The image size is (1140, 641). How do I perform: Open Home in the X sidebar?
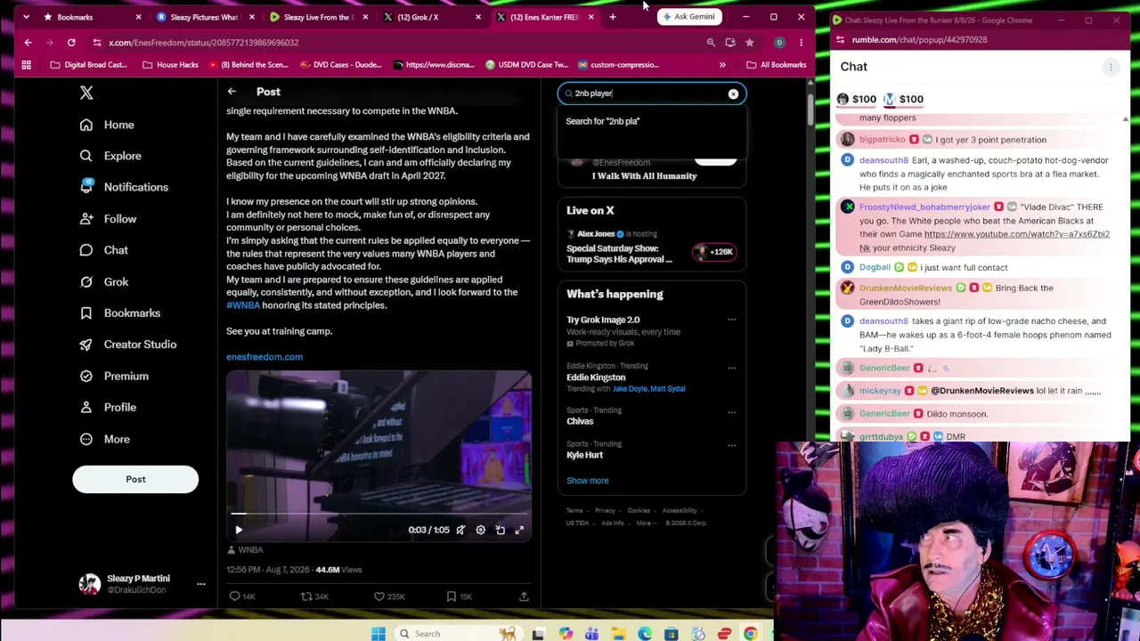point(107,125)
